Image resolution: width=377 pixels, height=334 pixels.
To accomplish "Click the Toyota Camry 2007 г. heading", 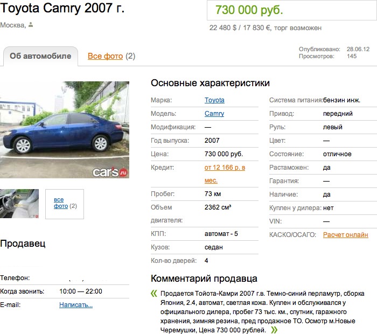I will (62, 8).
